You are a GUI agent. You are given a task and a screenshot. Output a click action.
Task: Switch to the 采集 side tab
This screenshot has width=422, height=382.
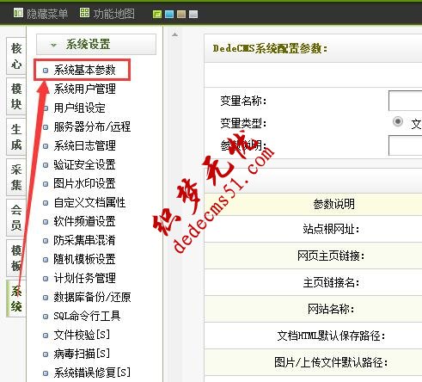coord(16,177)
